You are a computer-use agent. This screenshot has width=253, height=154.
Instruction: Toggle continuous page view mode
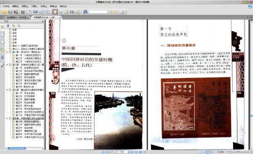(x=204, y=152)
